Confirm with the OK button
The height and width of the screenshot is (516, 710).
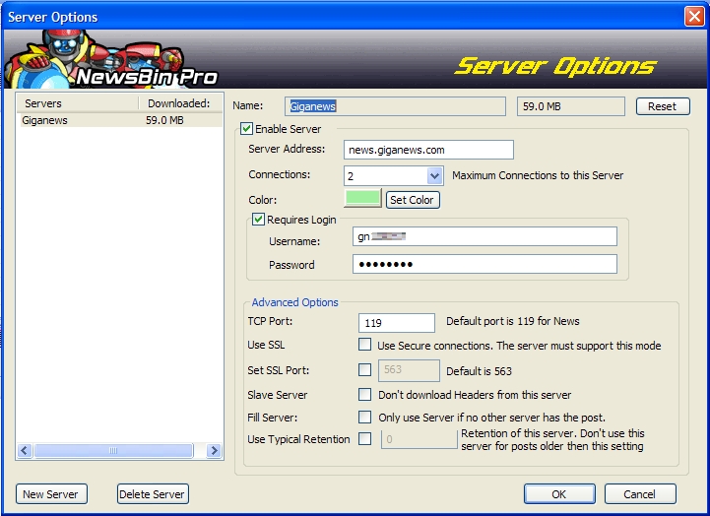(559, 493)
